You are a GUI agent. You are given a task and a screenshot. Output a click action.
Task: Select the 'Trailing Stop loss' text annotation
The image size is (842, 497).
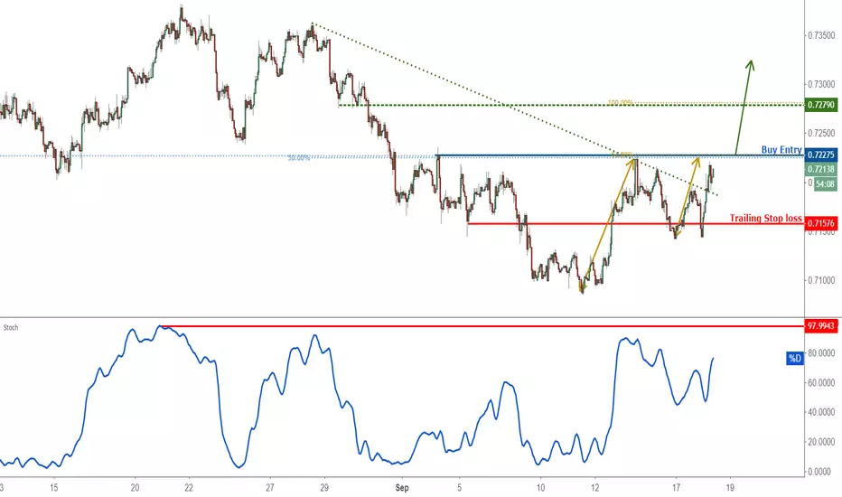[x=766, y=218]
